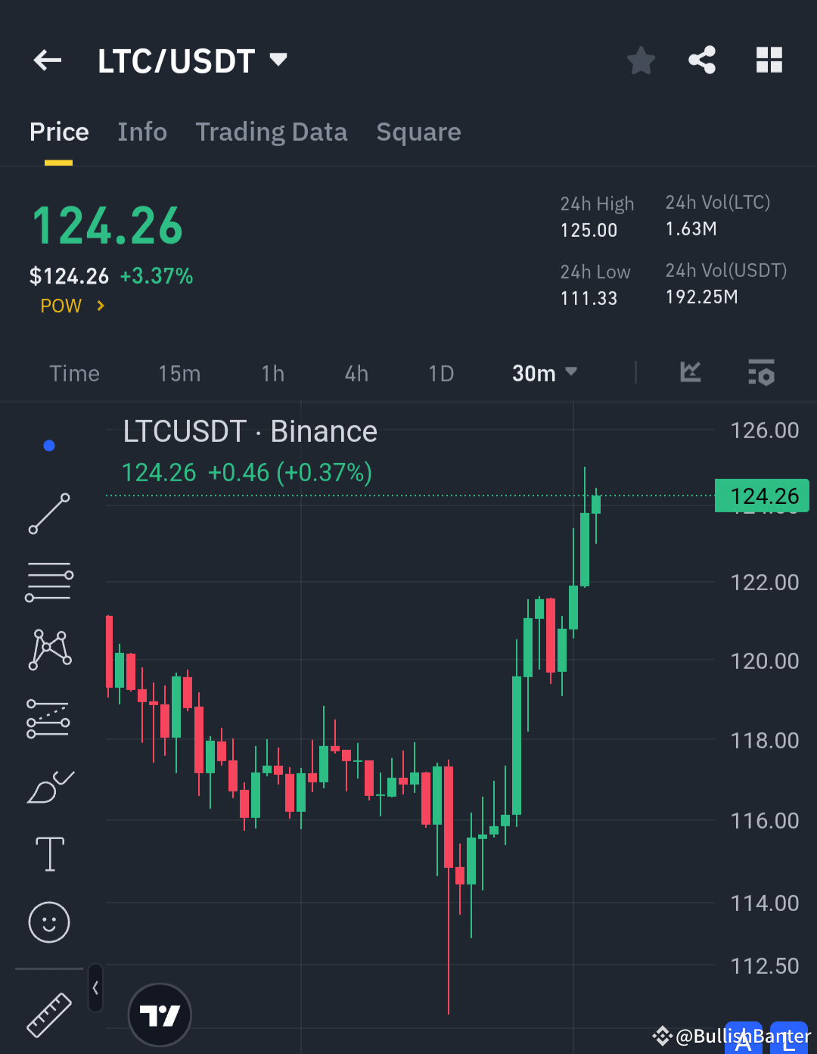Image resolution: width=817 pixels, height=1054 pixels.
Task: Select the brush drawing tool
Action: (49, 785)
